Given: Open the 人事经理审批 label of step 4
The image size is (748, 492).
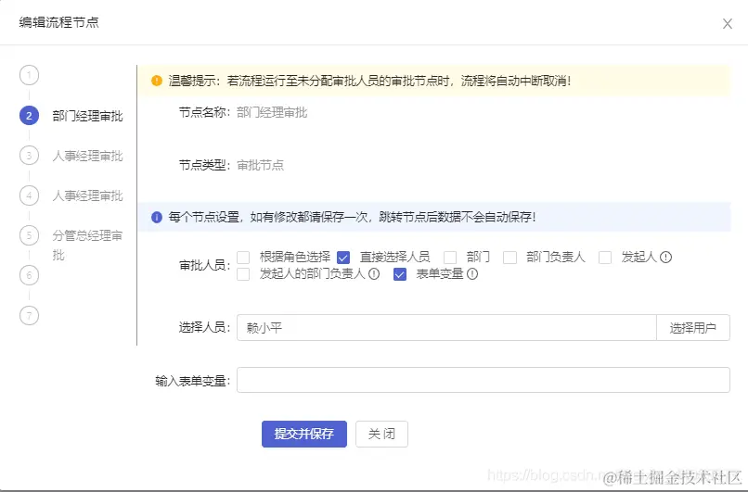Looking at the screenshot, I should [x=88, y=196].
